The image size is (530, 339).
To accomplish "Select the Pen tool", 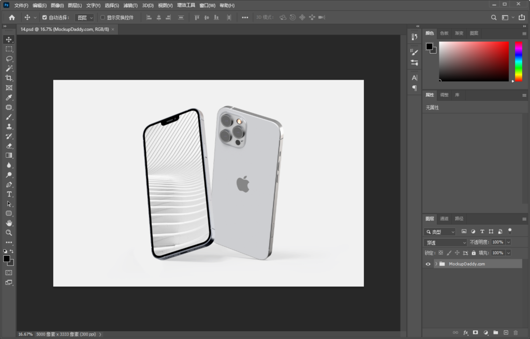I will pyautogui.click(x=9, y=184).
